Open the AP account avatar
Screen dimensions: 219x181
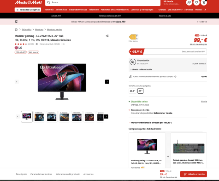click(189, 2)
